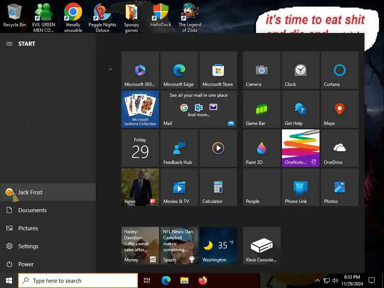Open Pictures from the Start sidebar
This screenshot has height=288, width=384.
point(48,228)
